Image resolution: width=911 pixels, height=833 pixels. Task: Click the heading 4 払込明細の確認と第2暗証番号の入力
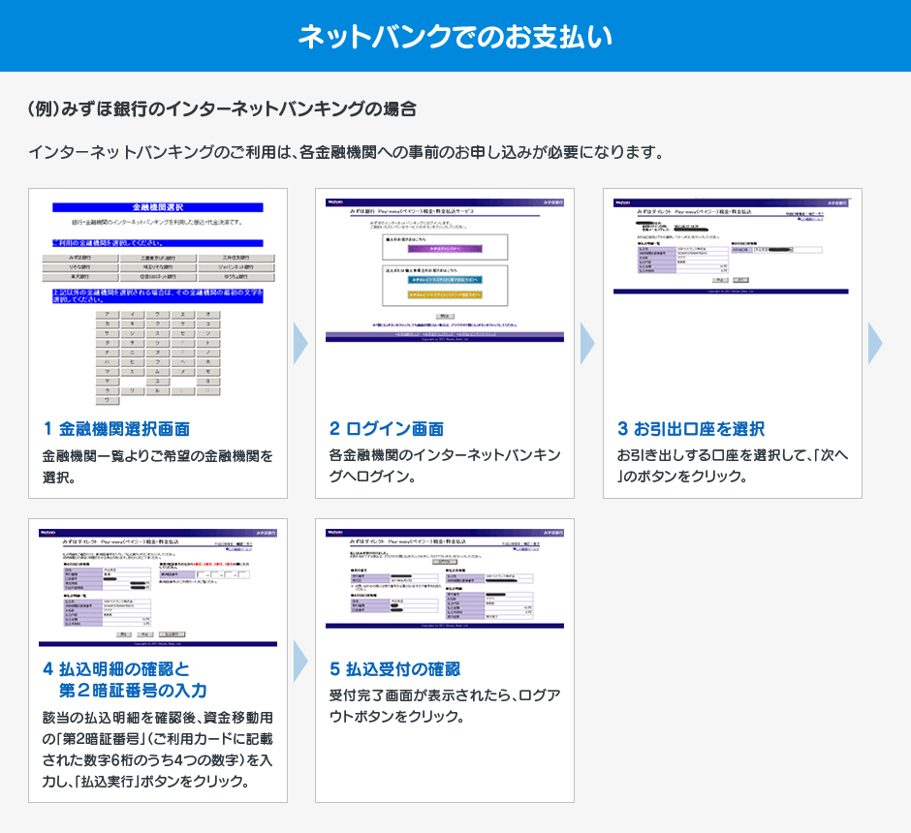pos(125,680)
